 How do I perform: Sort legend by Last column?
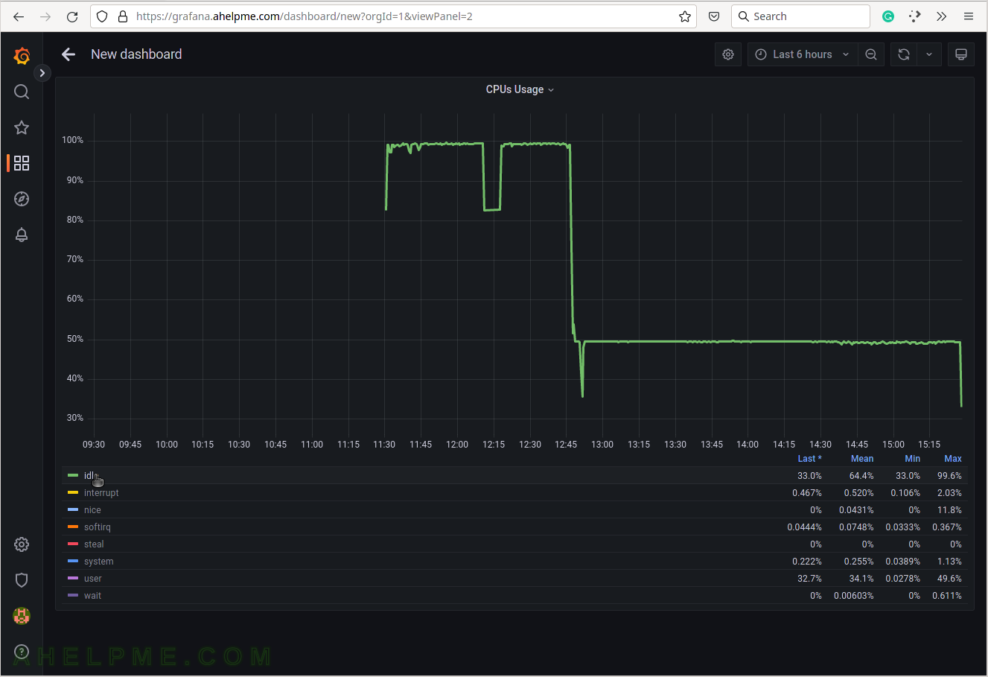[x=809, y=459]
